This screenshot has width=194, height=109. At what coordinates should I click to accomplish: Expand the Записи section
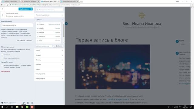(49, 51)
